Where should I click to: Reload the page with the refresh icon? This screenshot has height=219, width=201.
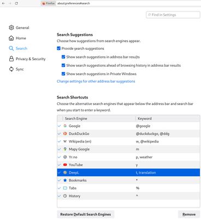tap(16, 3)
